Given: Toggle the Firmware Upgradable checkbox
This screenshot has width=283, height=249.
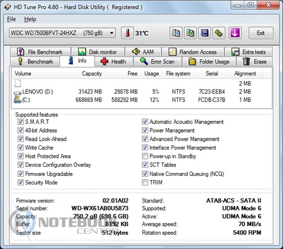Looking at the screenshot, I should (x=20, y=174).
